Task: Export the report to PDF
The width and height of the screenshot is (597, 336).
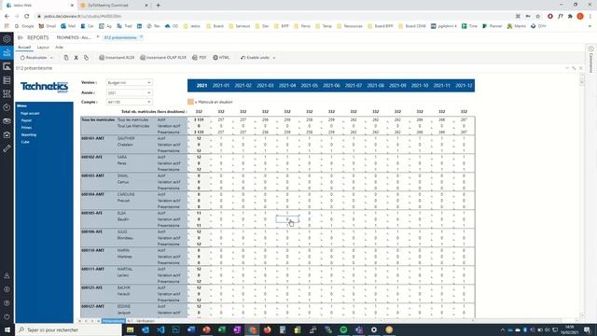Action: click(200, 58)
